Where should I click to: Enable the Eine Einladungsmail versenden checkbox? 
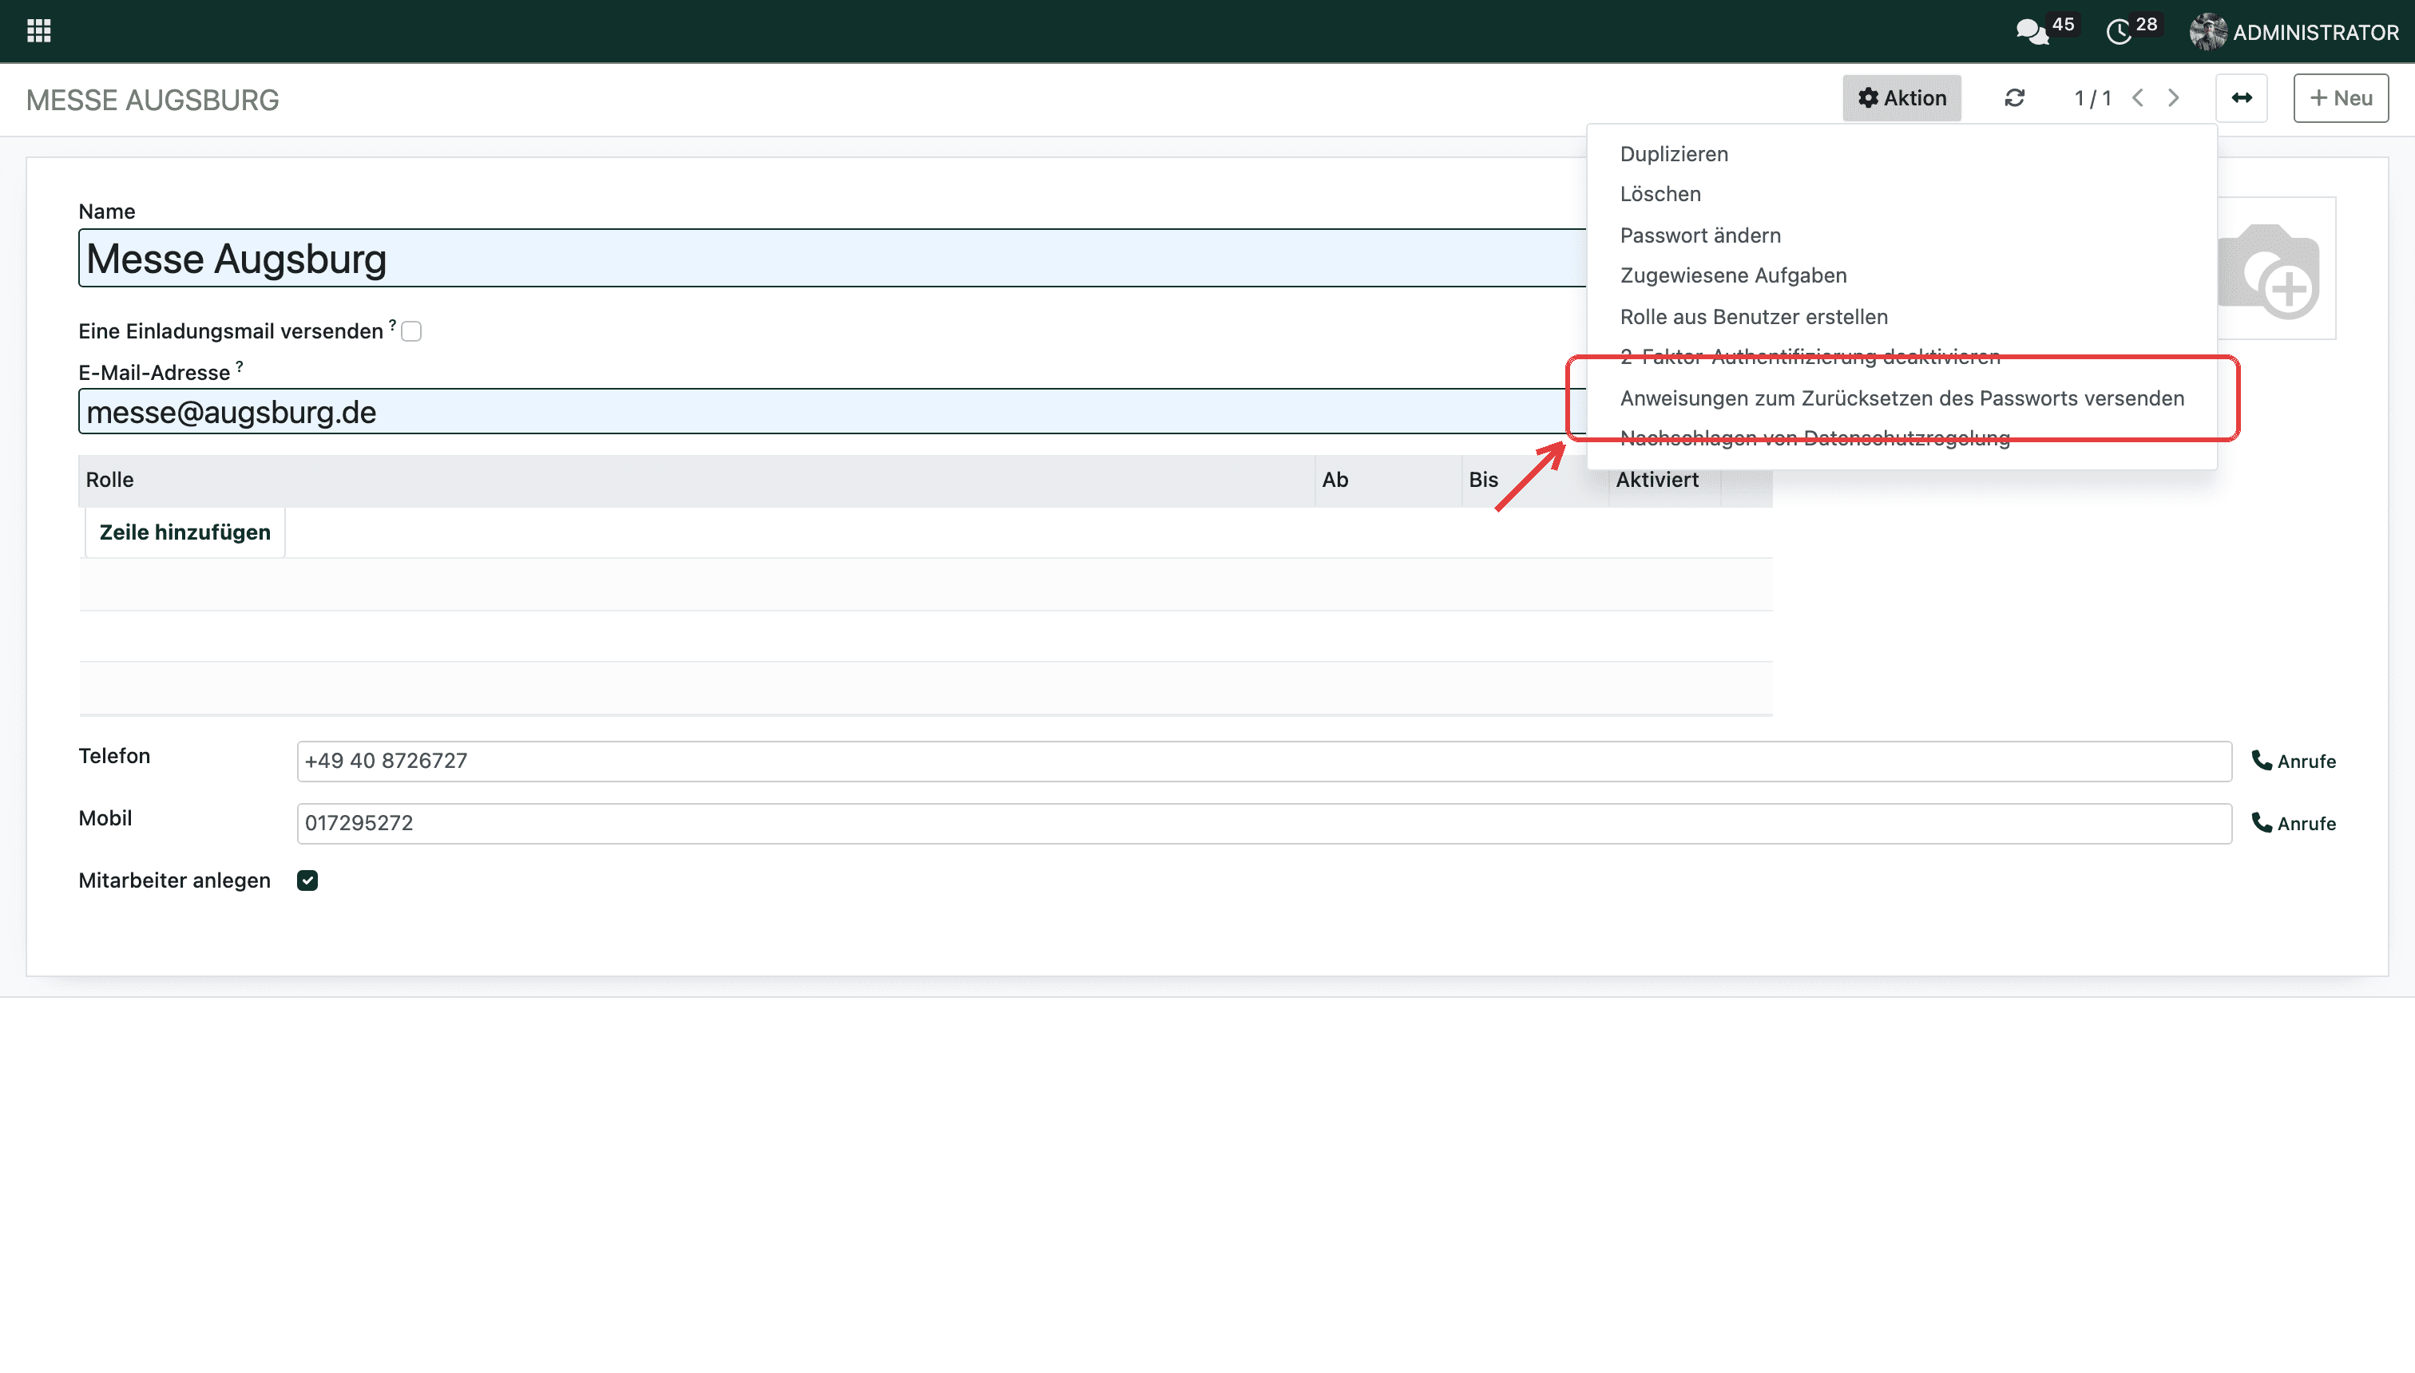[x=411, y=331]
